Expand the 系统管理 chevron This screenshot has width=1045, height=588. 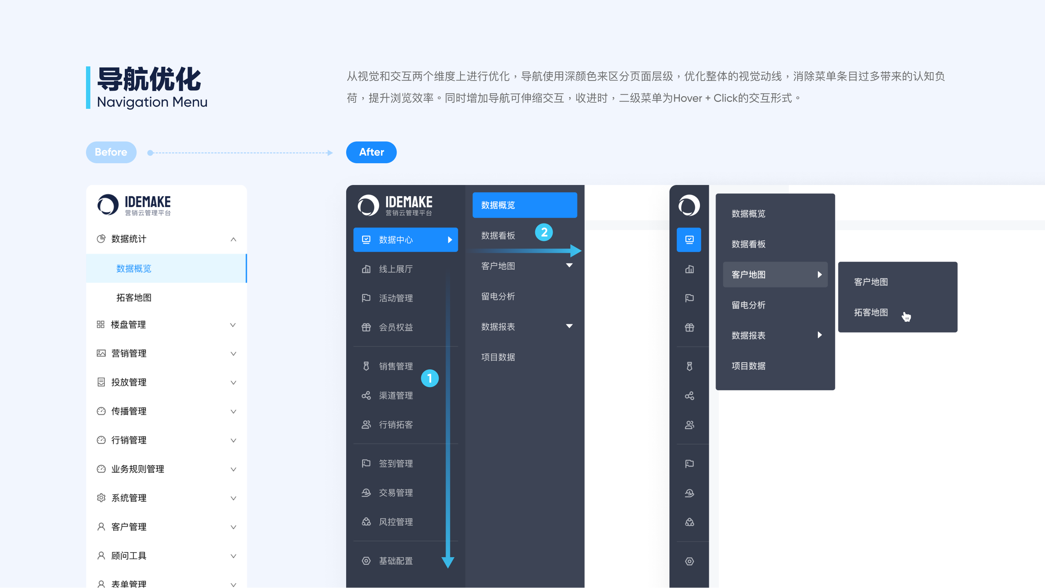point(233,498)
